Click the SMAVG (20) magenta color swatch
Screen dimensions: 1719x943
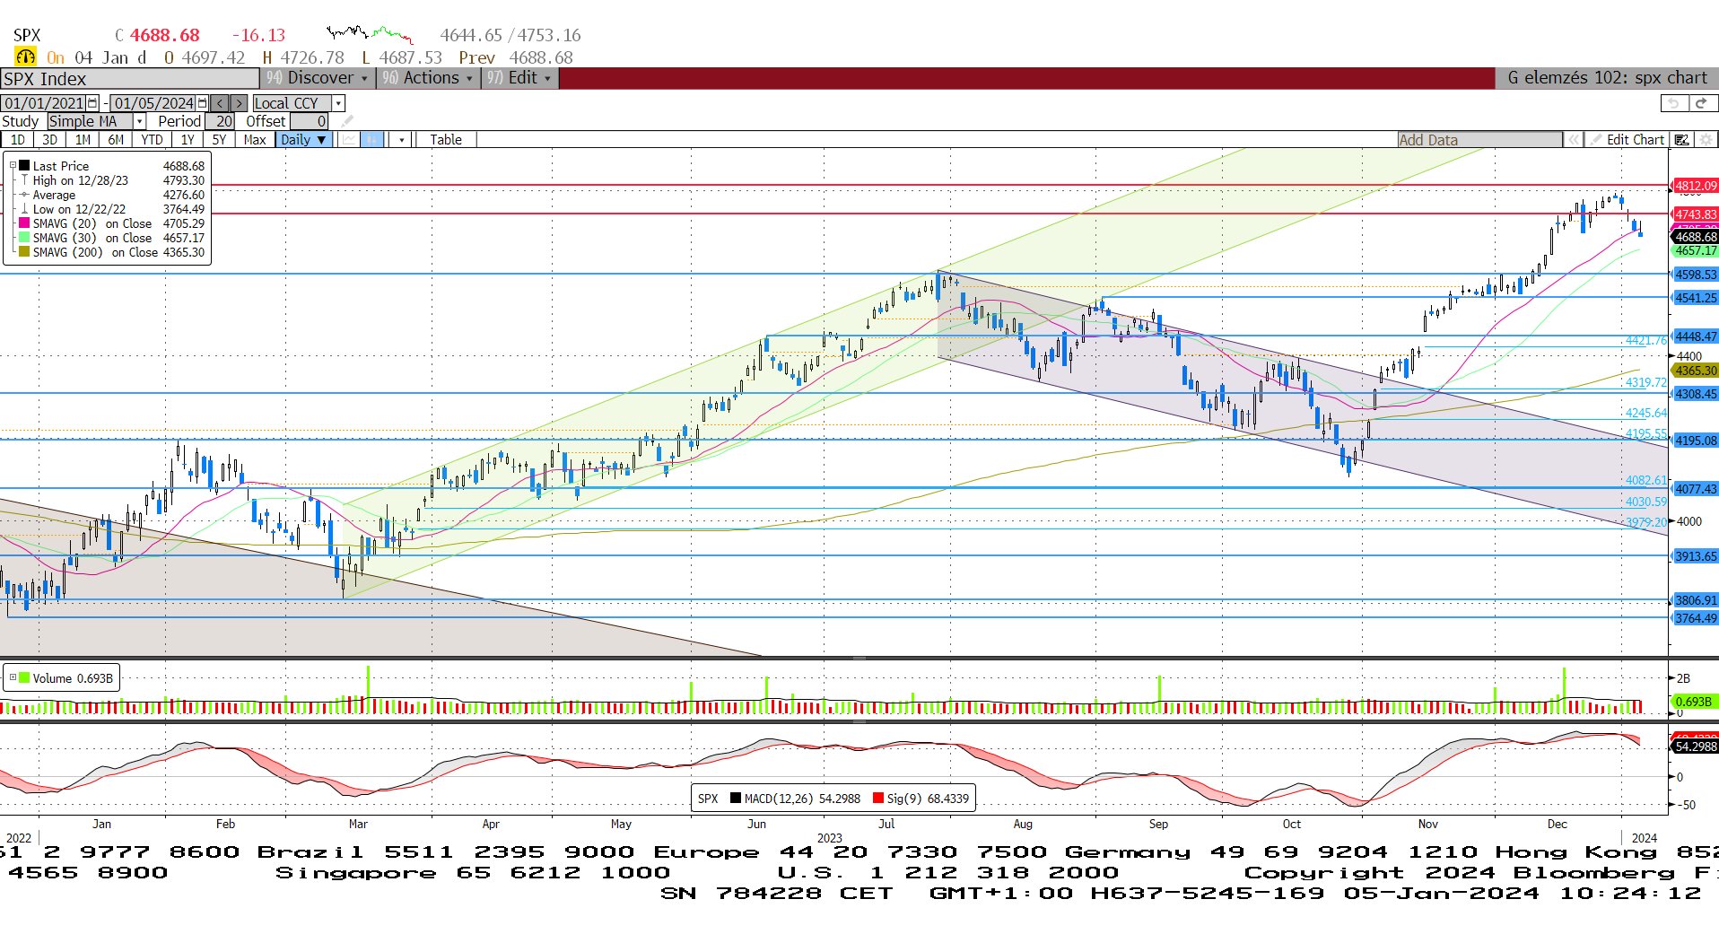(24, 223)
